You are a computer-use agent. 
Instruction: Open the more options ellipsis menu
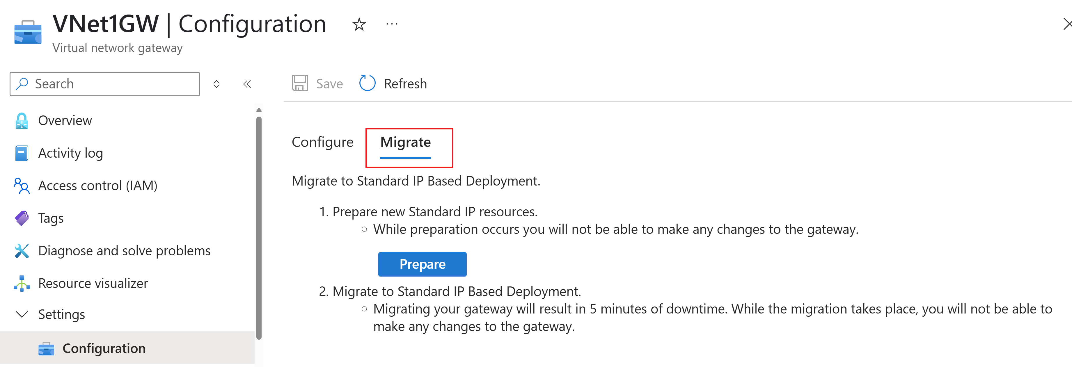coord(392,24)
